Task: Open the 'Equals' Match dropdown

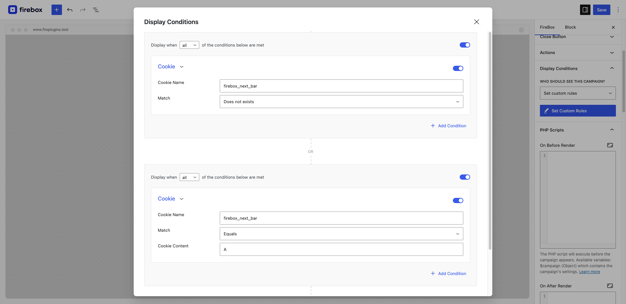Action: (341, 234)
